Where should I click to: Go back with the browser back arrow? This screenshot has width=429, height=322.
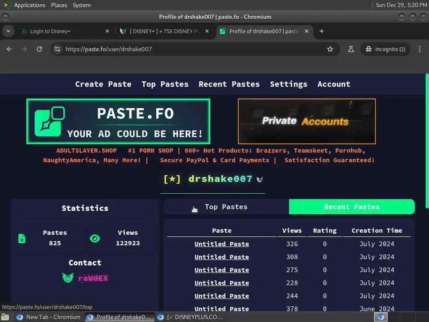[9, 49]
